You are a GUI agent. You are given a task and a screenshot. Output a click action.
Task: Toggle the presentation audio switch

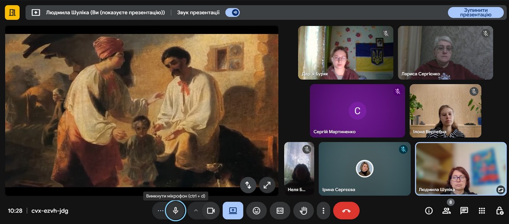pos(232,12)
